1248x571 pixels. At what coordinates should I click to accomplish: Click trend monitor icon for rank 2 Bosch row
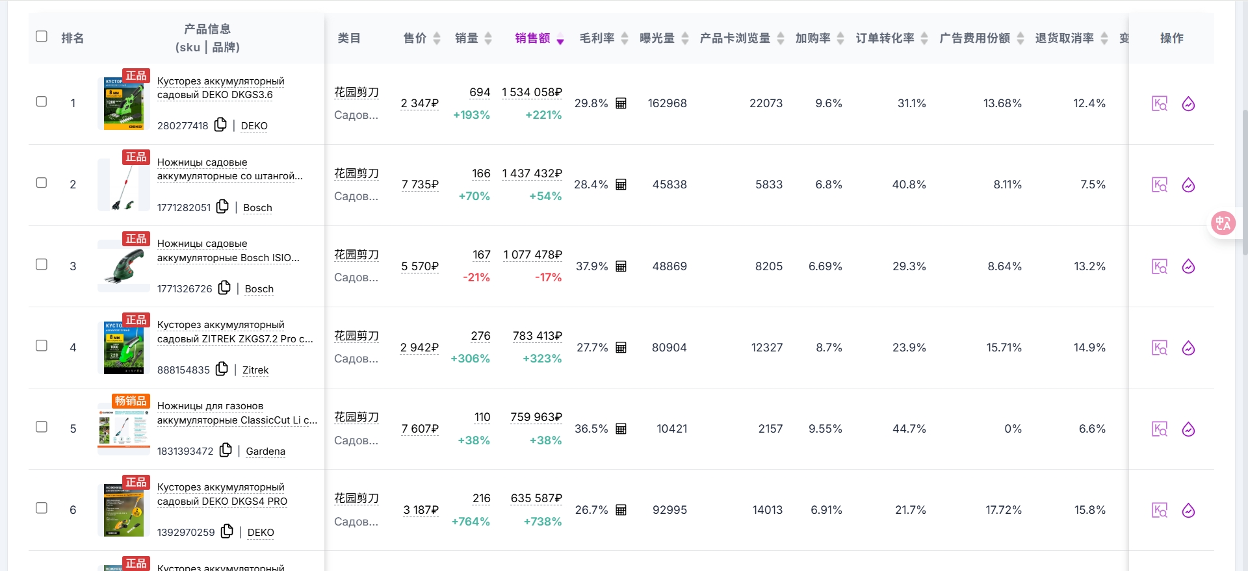(1188, 185)
